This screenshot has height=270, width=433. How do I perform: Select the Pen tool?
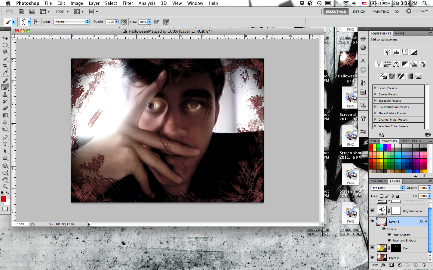(5, 137)
